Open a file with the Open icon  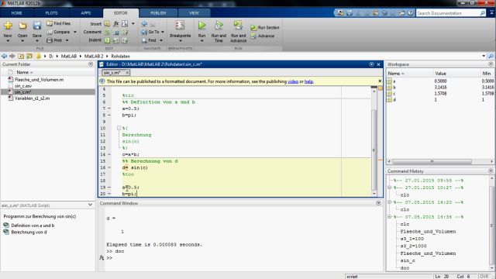[x=22, y=26]
